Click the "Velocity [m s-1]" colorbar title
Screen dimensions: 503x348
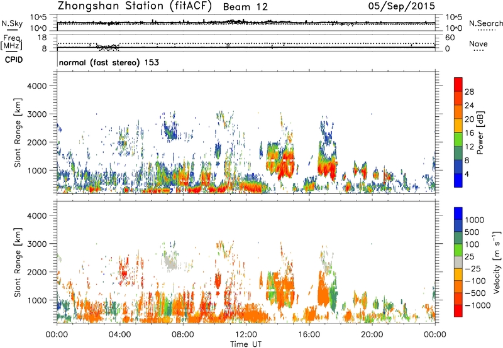[497, 262]
